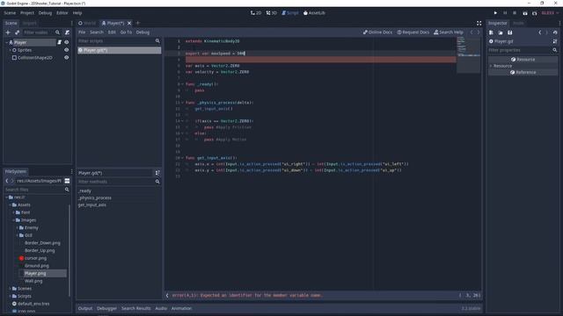Close the Player scene tab
The height and width of the screenshot is (316, 563).
click(129, 24)
